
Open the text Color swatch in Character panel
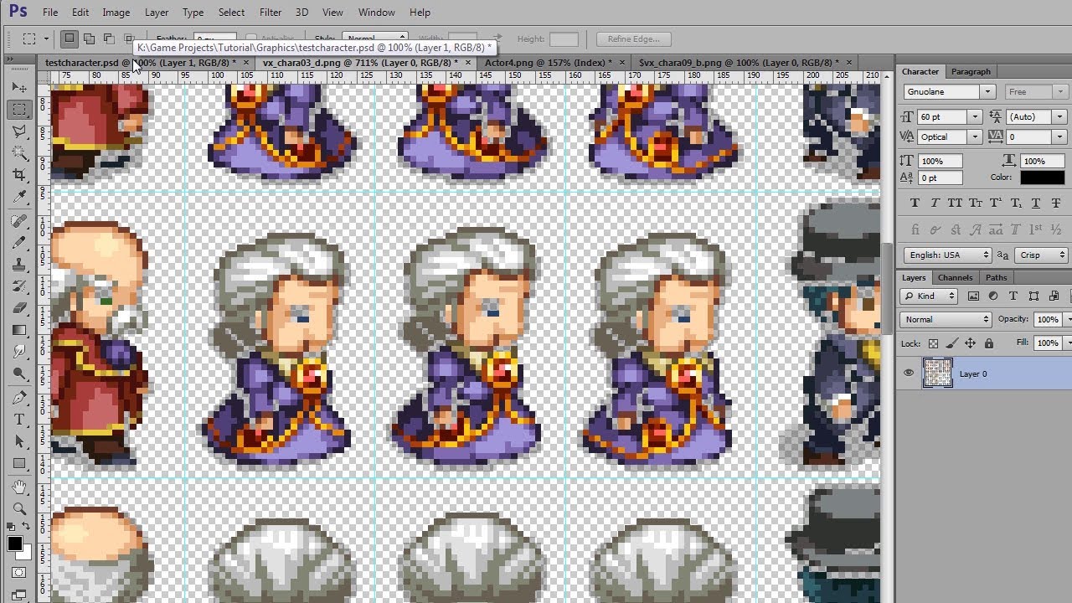(x=1042, y=178)
